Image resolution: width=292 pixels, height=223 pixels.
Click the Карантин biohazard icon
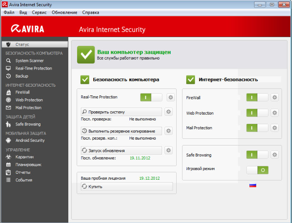coord(8,157)
